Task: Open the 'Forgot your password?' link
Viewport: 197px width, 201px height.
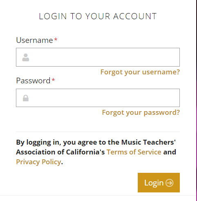Action: pyautogui.click(x=141, y=113)
